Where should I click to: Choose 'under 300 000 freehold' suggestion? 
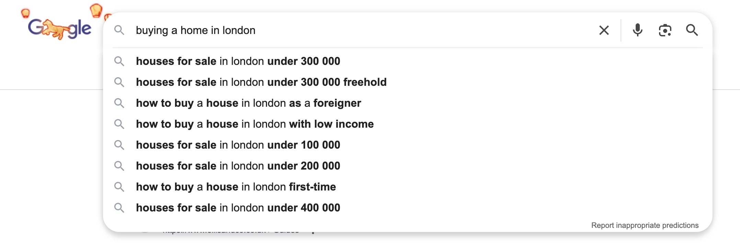(261, 82)
